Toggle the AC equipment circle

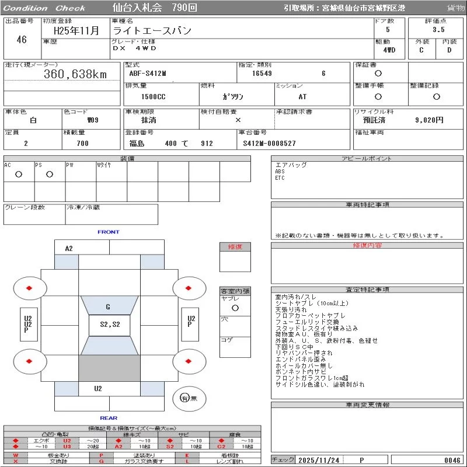pyautogui.click(x=19, y=175)
